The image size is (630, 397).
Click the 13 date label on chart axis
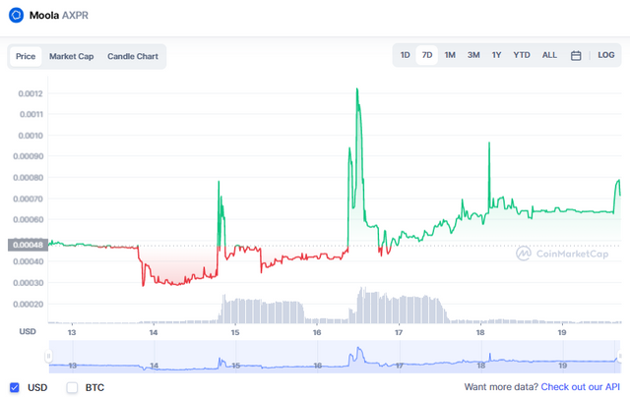[x=72, y=332]
